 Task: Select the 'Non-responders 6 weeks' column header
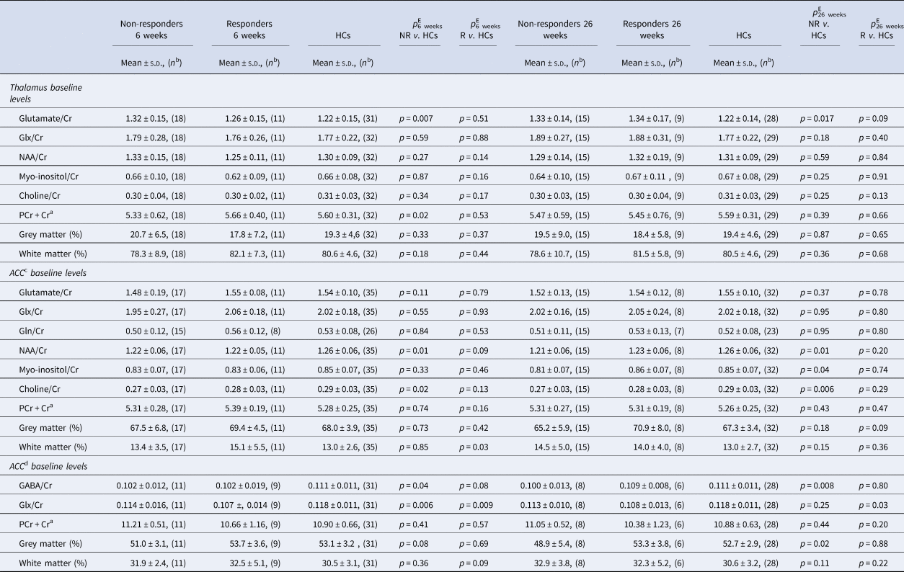(x=151, y=29)
